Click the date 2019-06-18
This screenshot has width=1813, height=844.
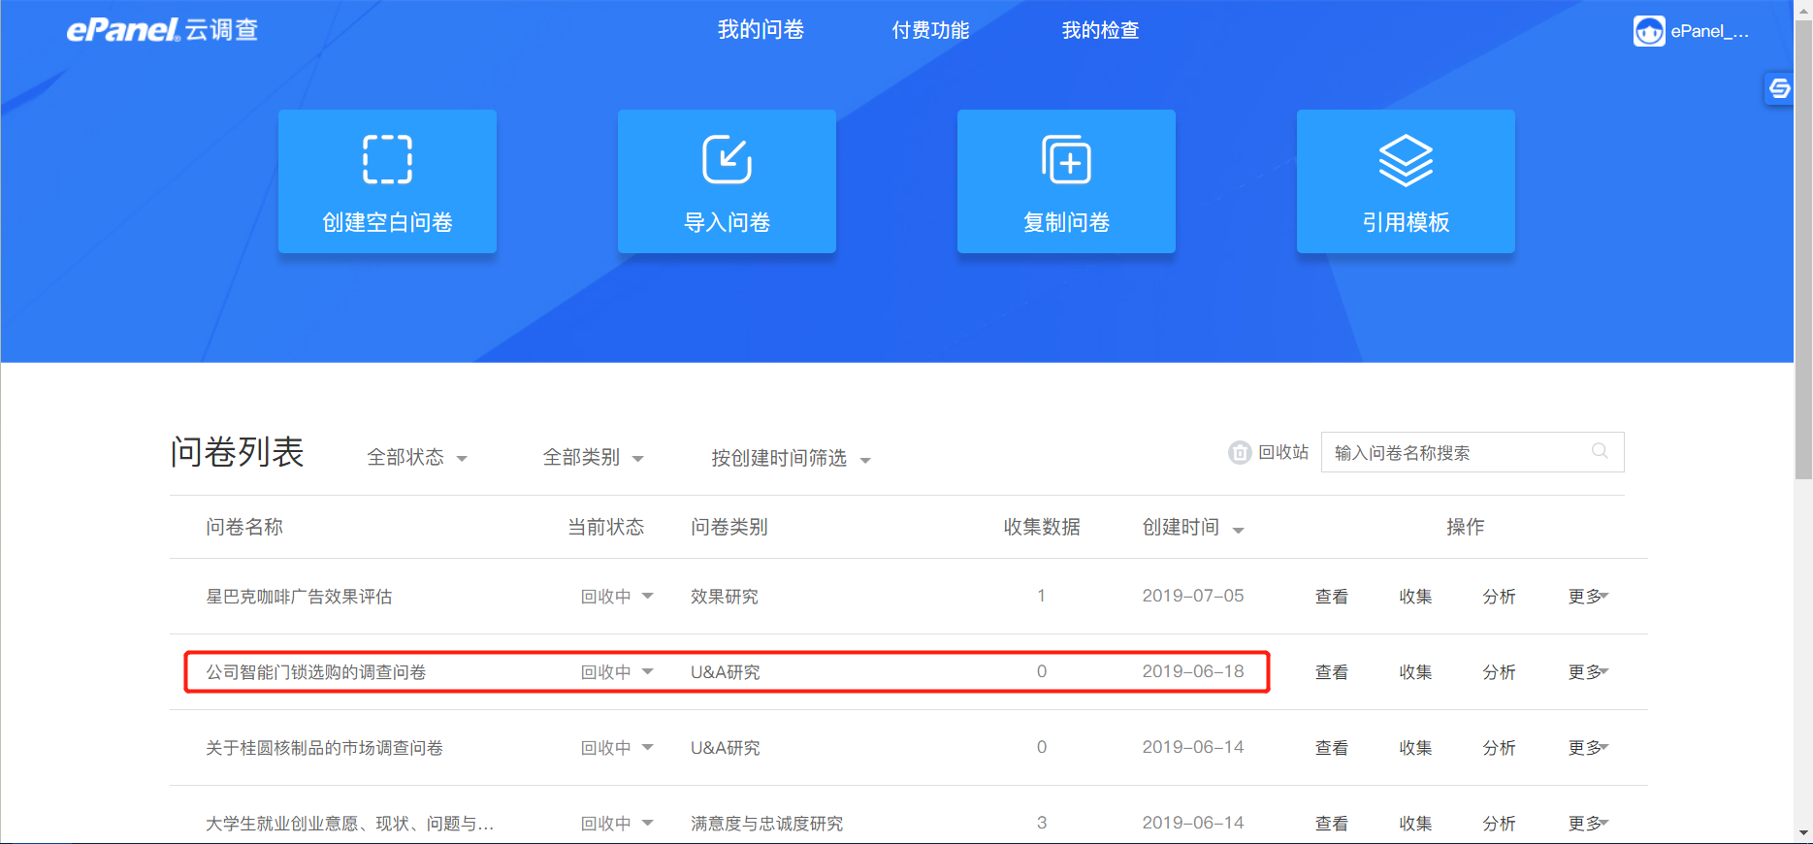(x=1192, y=671)
